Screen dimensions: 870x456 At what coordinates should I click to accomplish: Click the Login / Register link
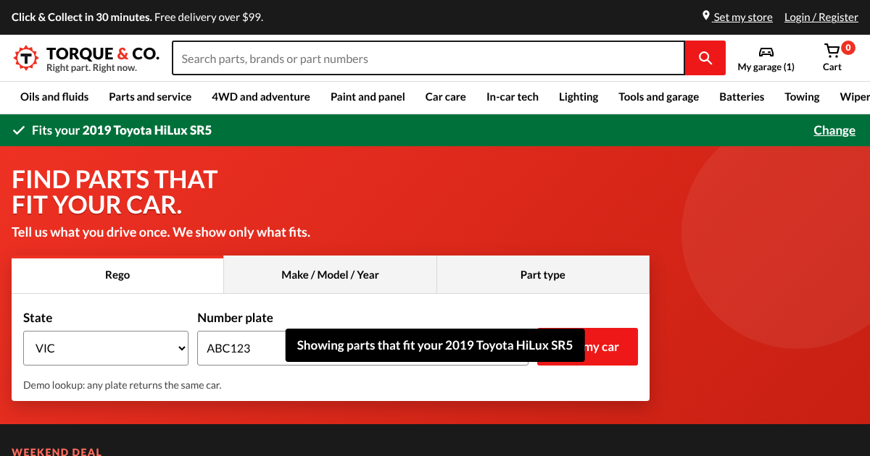coord(821,17)
